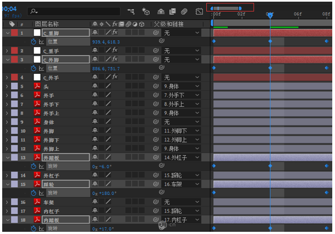Click lavender label swatch of 头 layer
This screenshot has width=335, height=234.
click(x=14, y=86)
